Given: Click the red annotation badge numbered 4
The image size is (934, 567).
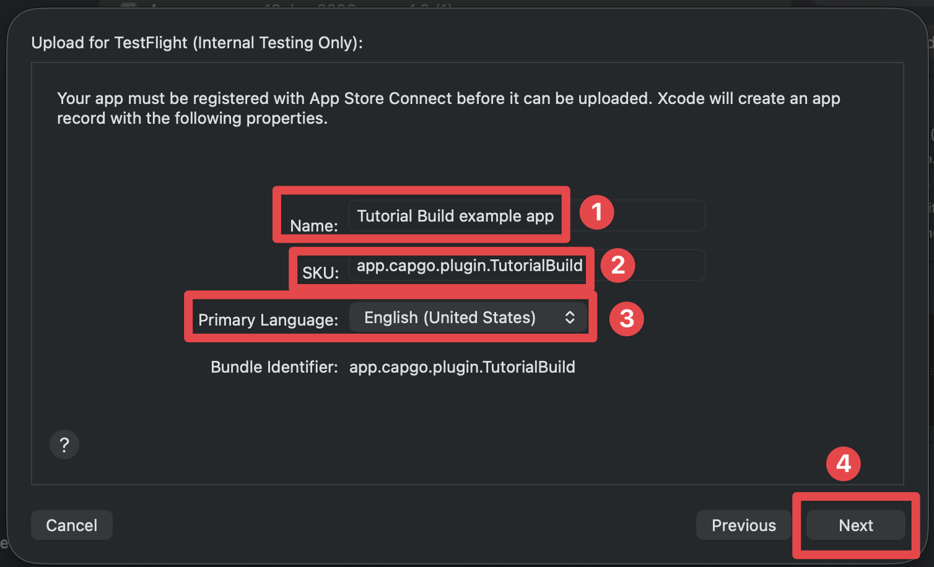Looking at the screenshot, I should coord(843,463).
